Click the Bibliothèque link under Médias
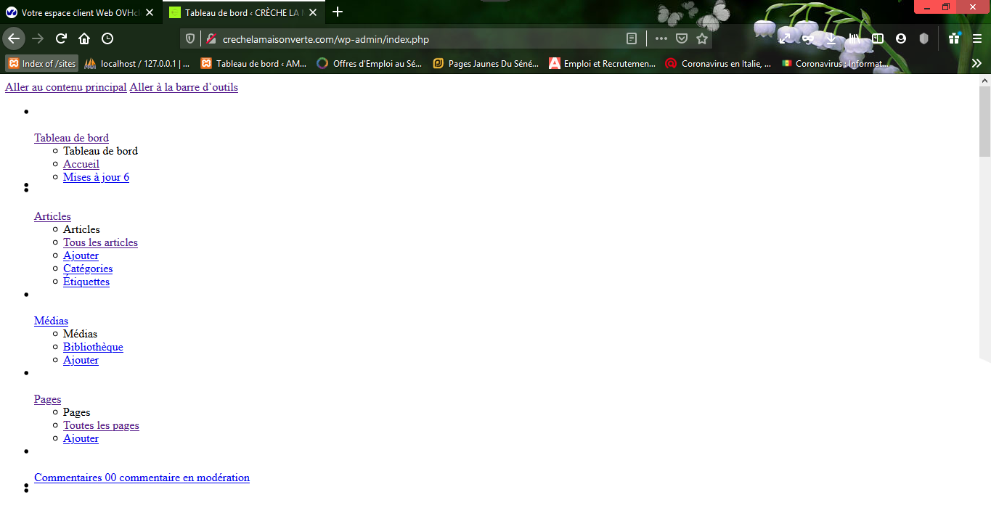Screen dimensions: 991x508 pos(93,347)
